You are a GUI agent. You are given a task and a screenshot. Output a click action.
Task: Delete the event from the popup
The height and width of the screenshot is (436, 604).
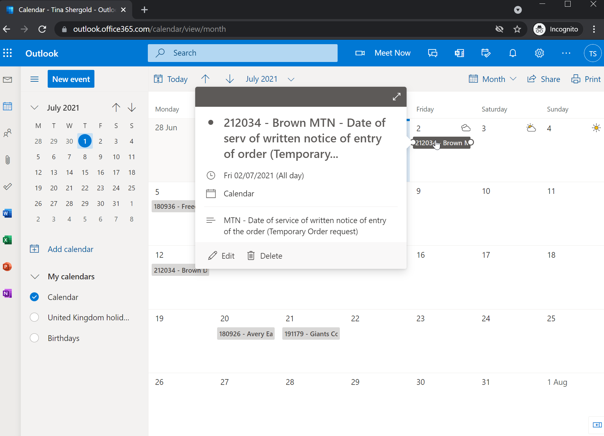pos(265,256)
